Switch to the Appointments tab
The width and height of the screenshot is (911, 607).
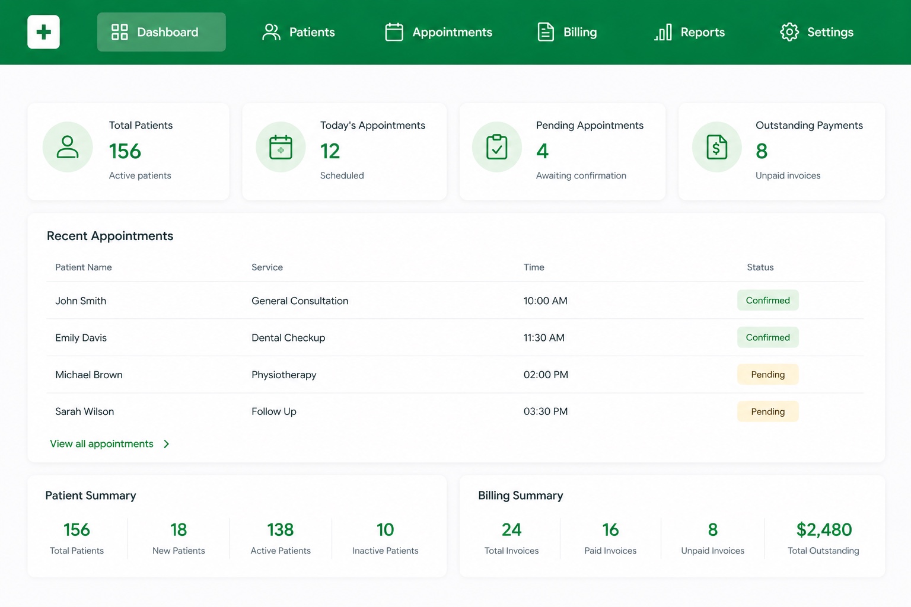pos(439,32)
